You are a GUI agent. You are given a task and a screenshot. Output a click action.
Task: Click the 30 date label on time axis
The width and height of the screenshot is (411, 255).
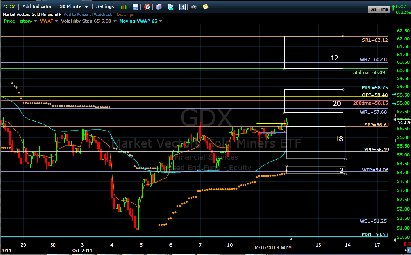53,245
